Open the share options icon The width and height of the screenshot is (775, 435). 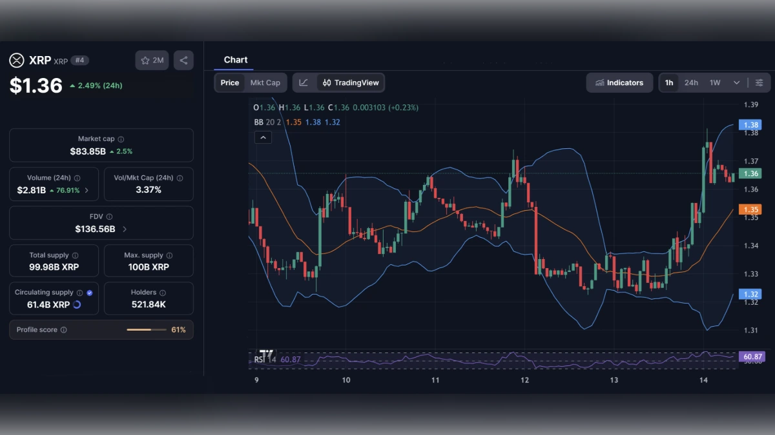coord(183,60)
